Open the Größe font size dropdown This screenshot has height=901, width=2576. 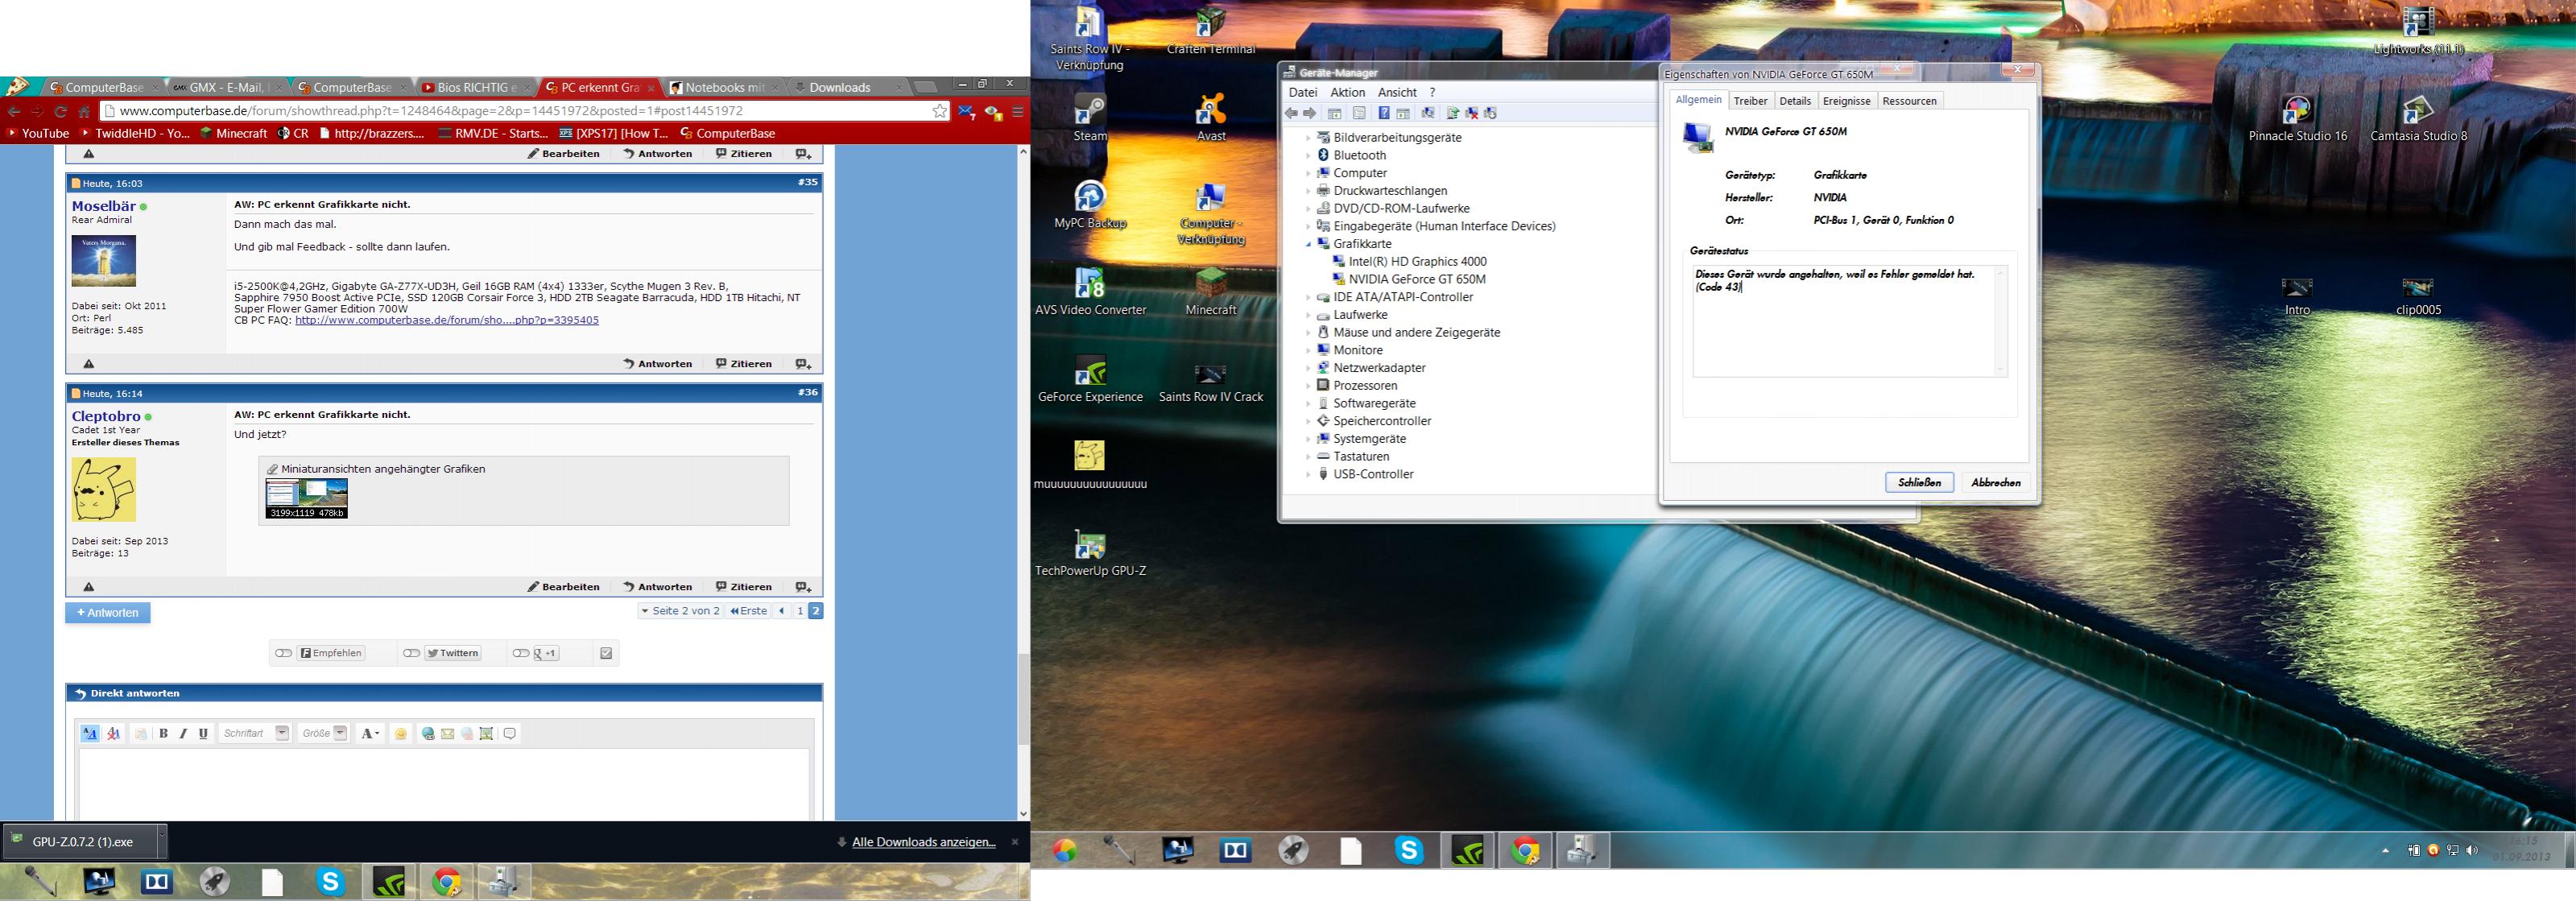(x=340, y=733)
